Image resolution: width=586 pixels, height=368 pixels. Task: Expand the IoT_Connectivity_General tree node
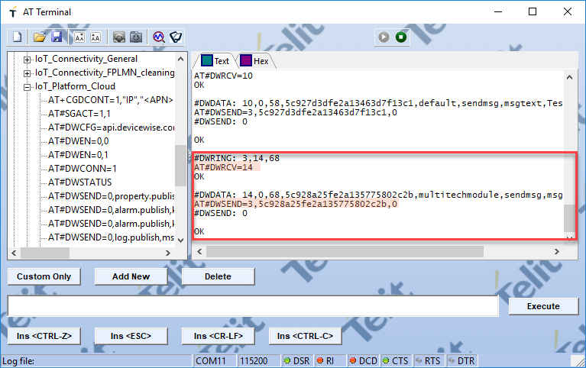pyautogui.click(x=28, y=59)
